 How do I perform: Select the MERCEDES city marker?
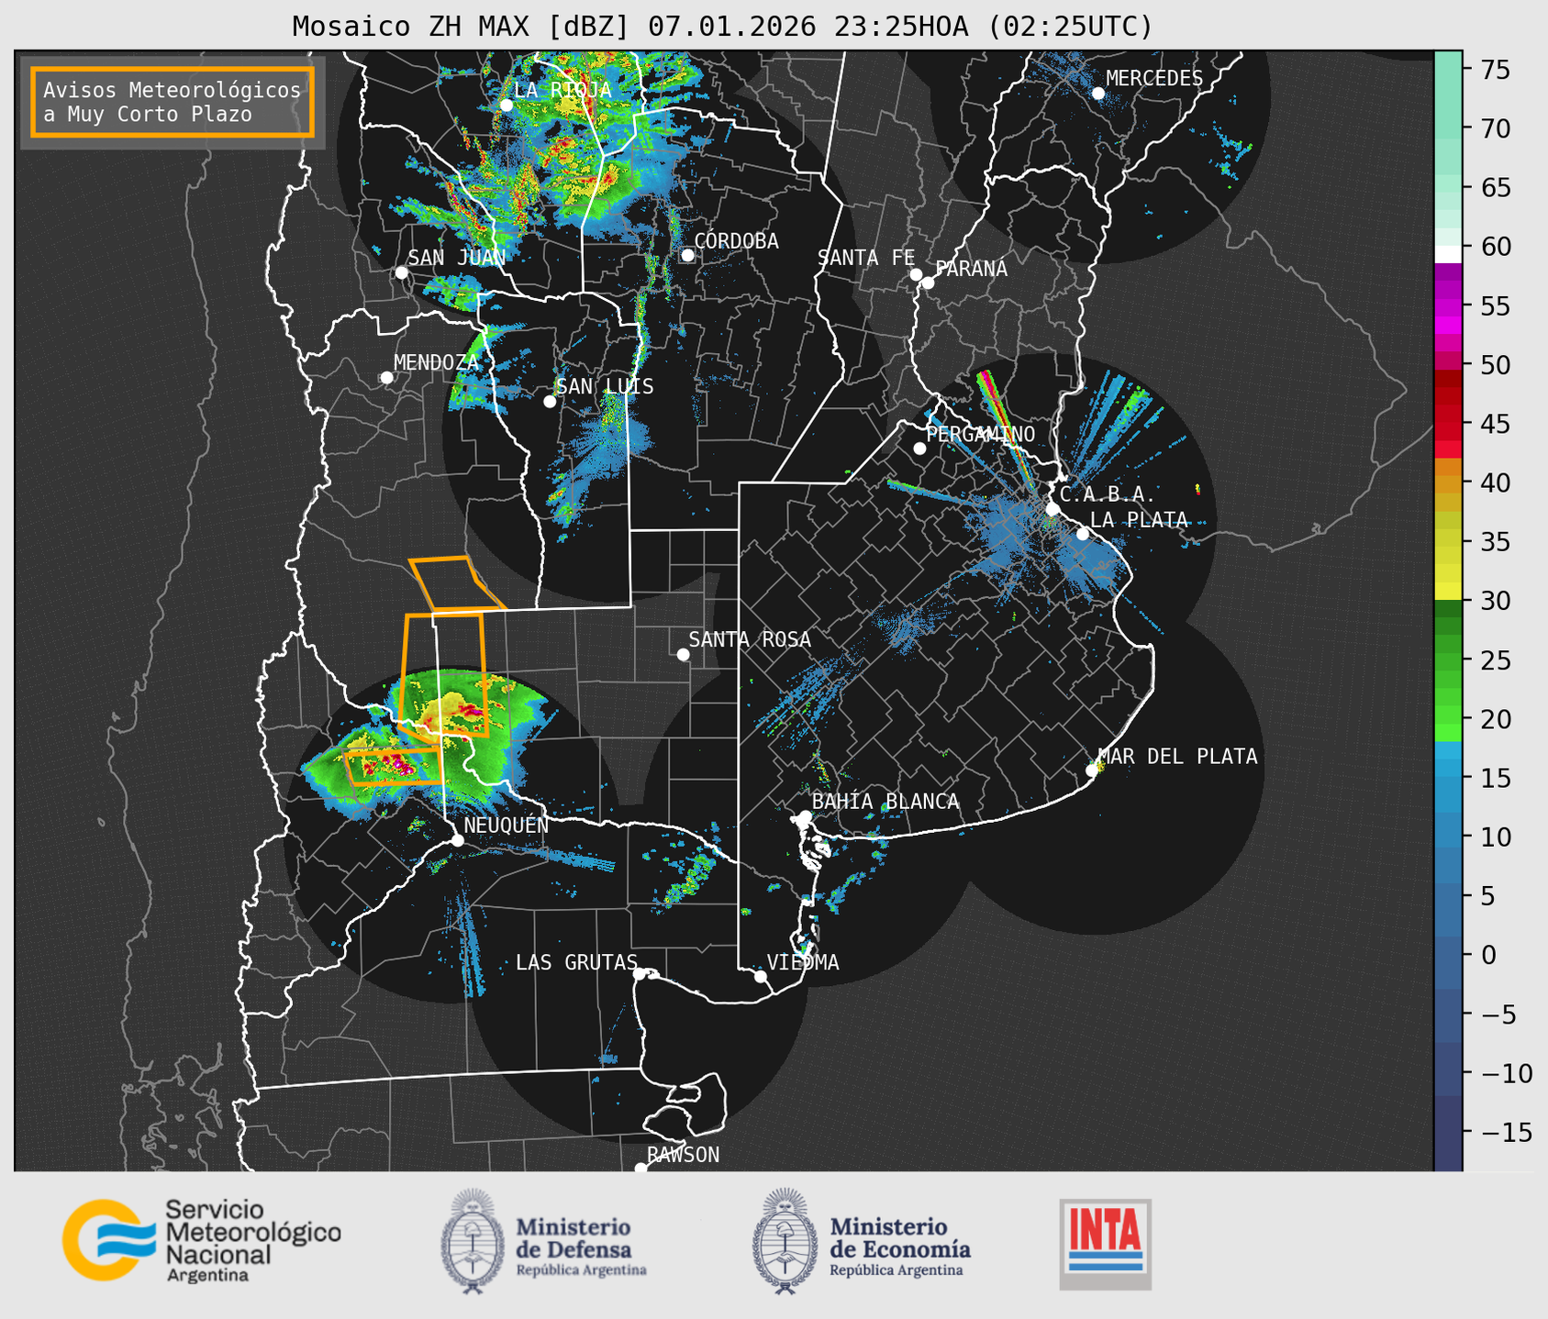(1098, 94)
